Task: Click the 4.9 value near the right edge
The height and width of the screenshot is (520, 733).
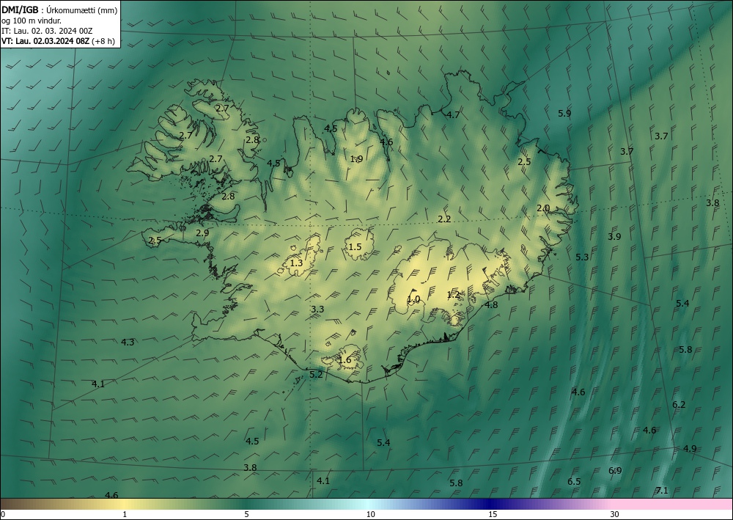Action: pos(690,448)
